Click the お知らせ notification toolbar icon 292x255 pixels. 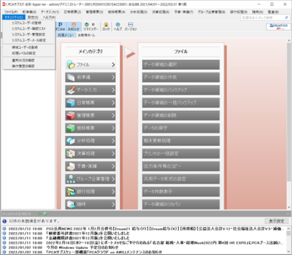coord(74,27)
